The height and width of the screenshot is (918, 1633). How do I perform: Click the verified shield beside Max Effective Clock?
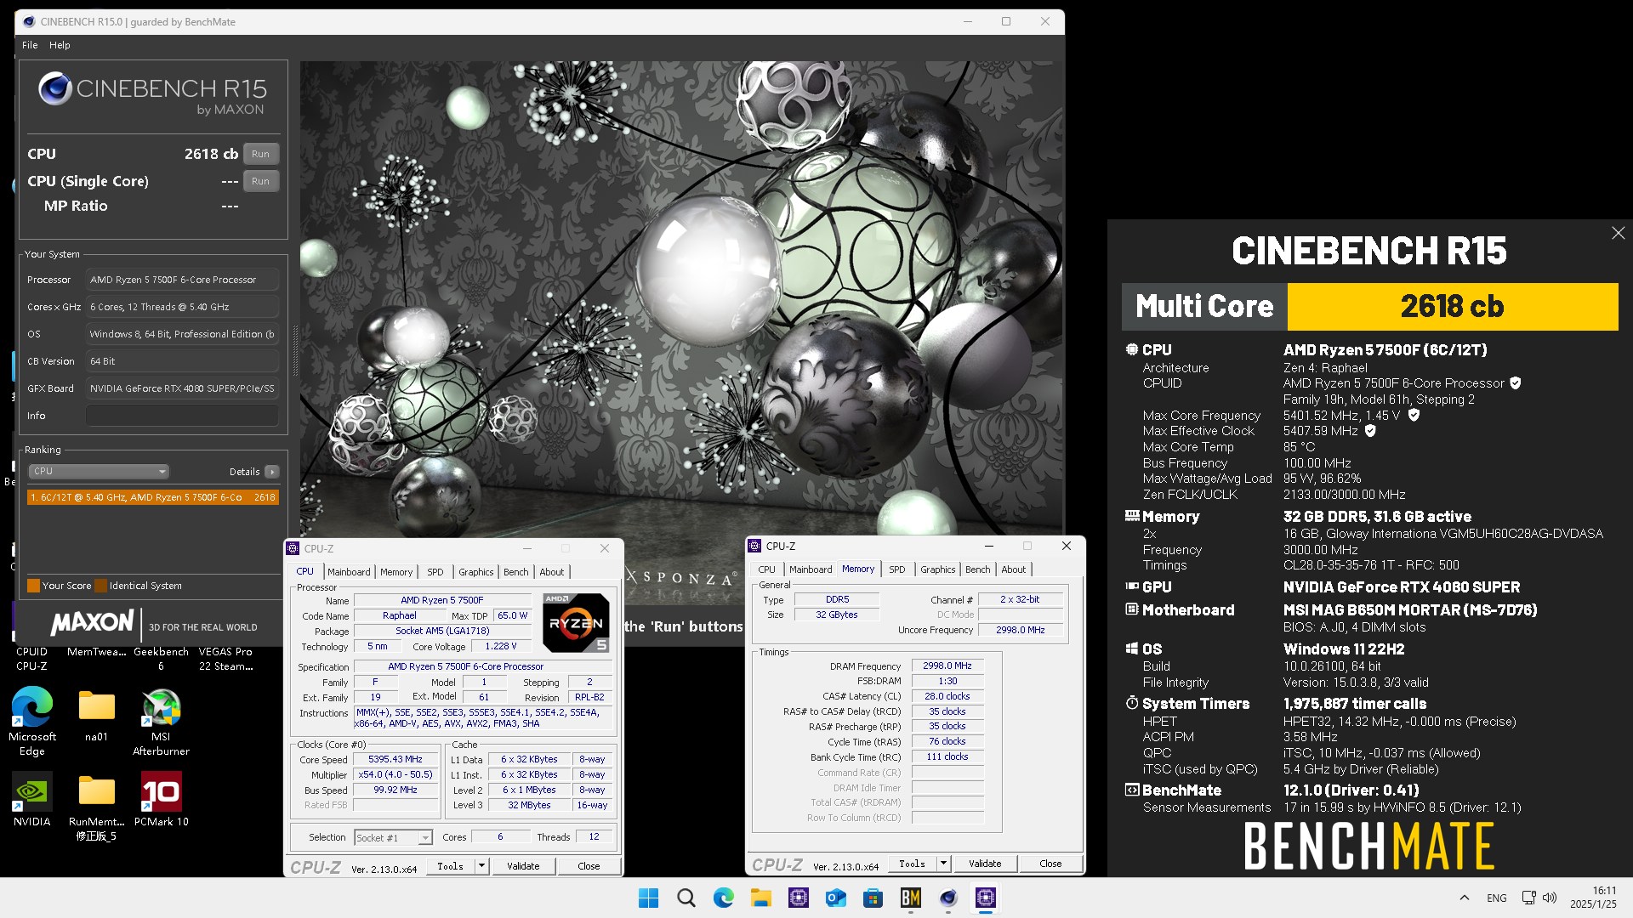pyautogui.click(x=1370, y=431)
